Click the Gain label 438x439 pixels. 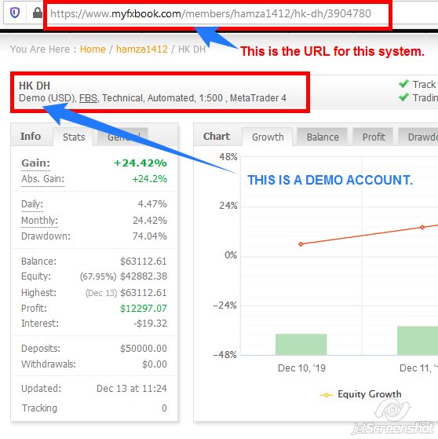click(x=35, y=163)
